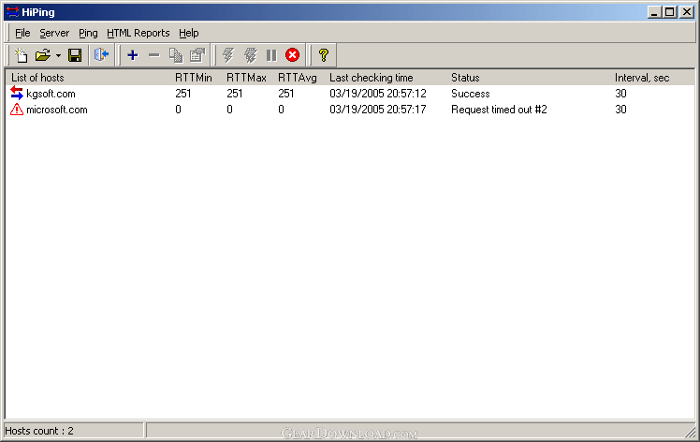Open help with yellow question mark
Image resolution: width=700 pixels, height=442 pixels.
pos(324,55)
